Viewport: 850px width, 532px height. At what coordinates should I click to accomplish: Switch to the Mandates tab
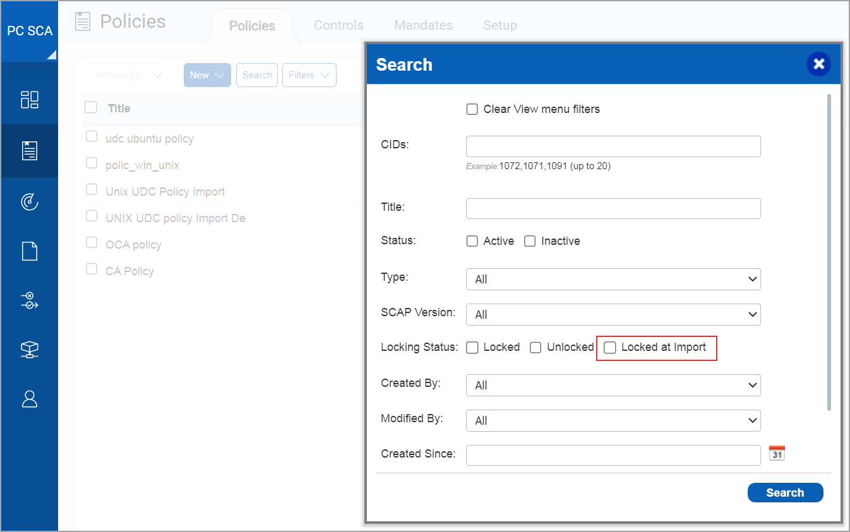(x=423, y=25)
